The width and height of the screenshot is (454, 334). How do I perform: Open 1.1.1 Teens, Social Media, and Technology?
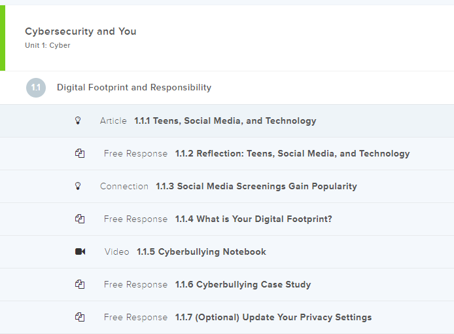(225, 121)
